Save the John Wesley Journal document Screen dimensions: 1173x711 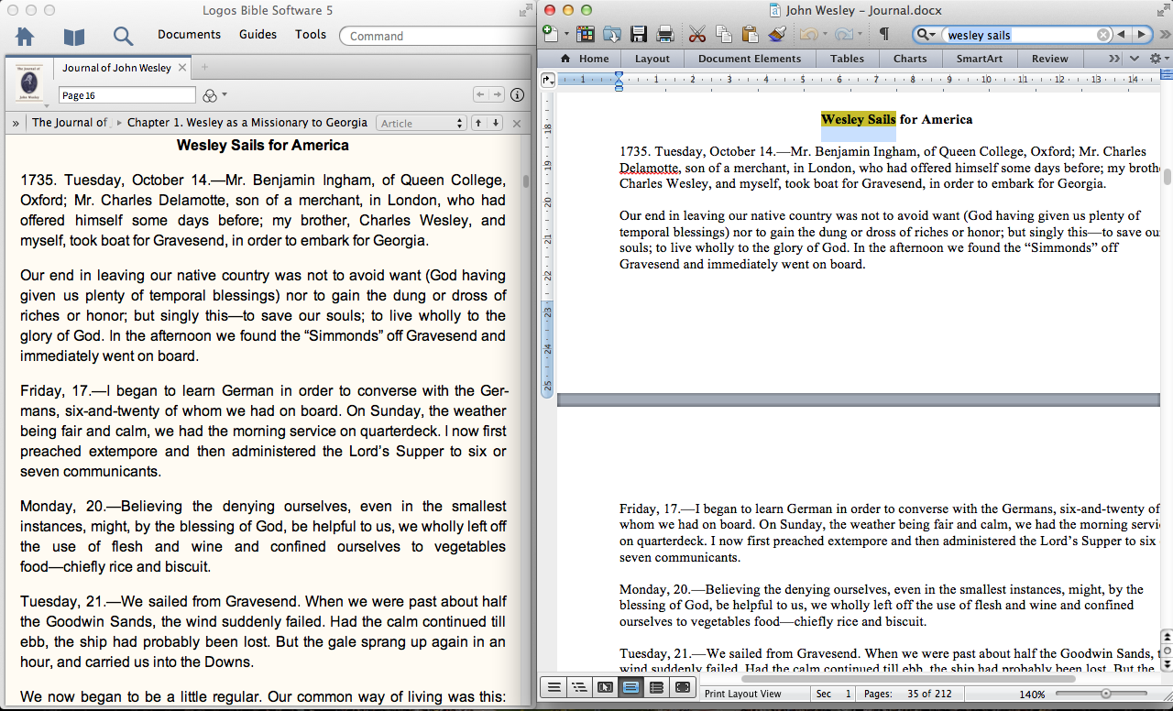tap(639, 35)
